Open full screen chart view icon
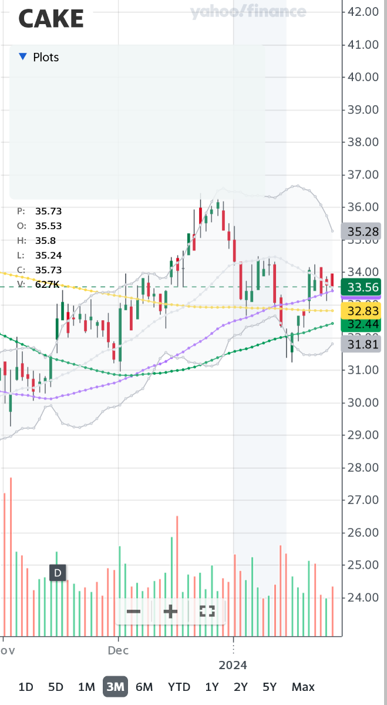Image resolution: width=387 pixels, height=705 pixels. tap(207, 612)
